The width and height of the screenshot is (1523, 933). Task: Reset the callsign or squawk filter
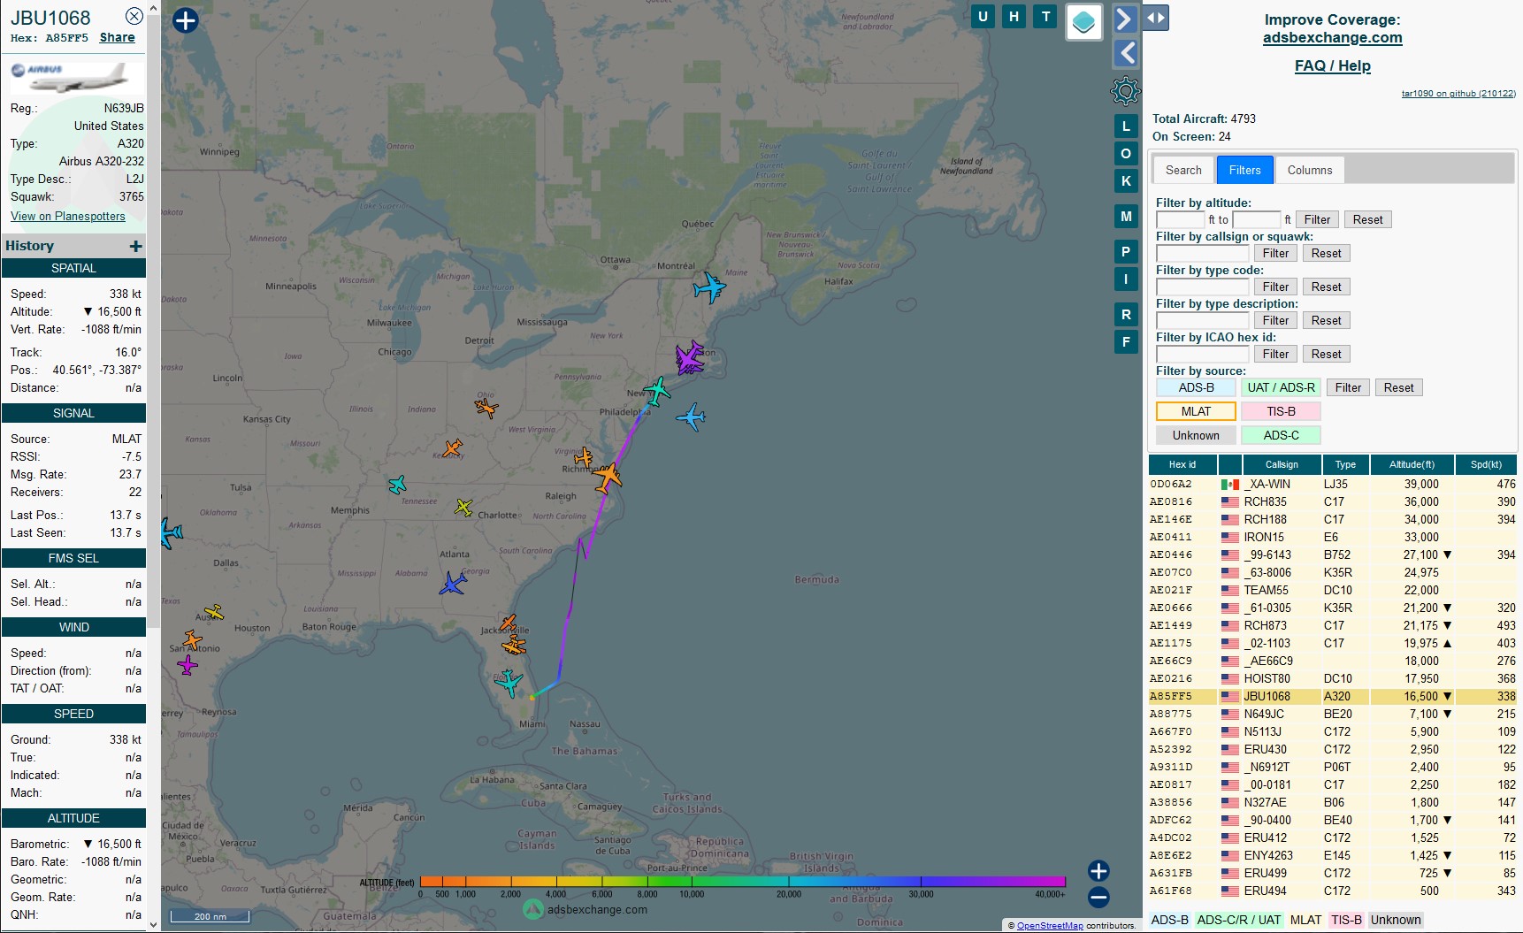[x=1326, y=253]
